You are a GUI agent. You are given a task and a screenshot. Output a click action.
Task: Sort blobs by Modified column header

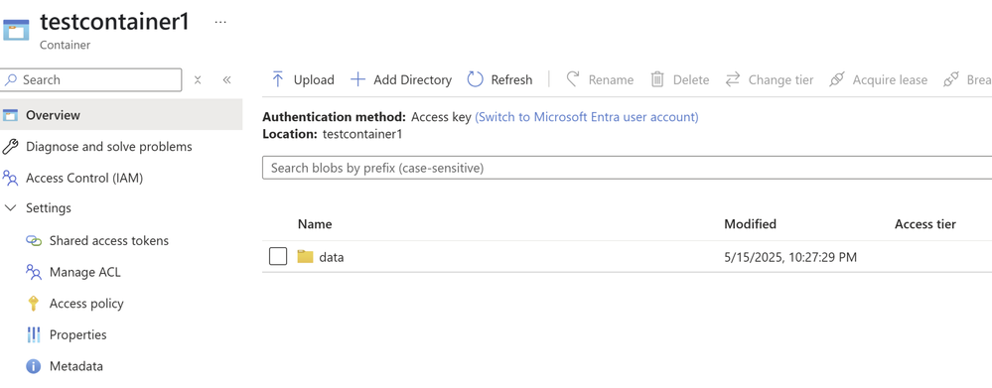[751, 224]
